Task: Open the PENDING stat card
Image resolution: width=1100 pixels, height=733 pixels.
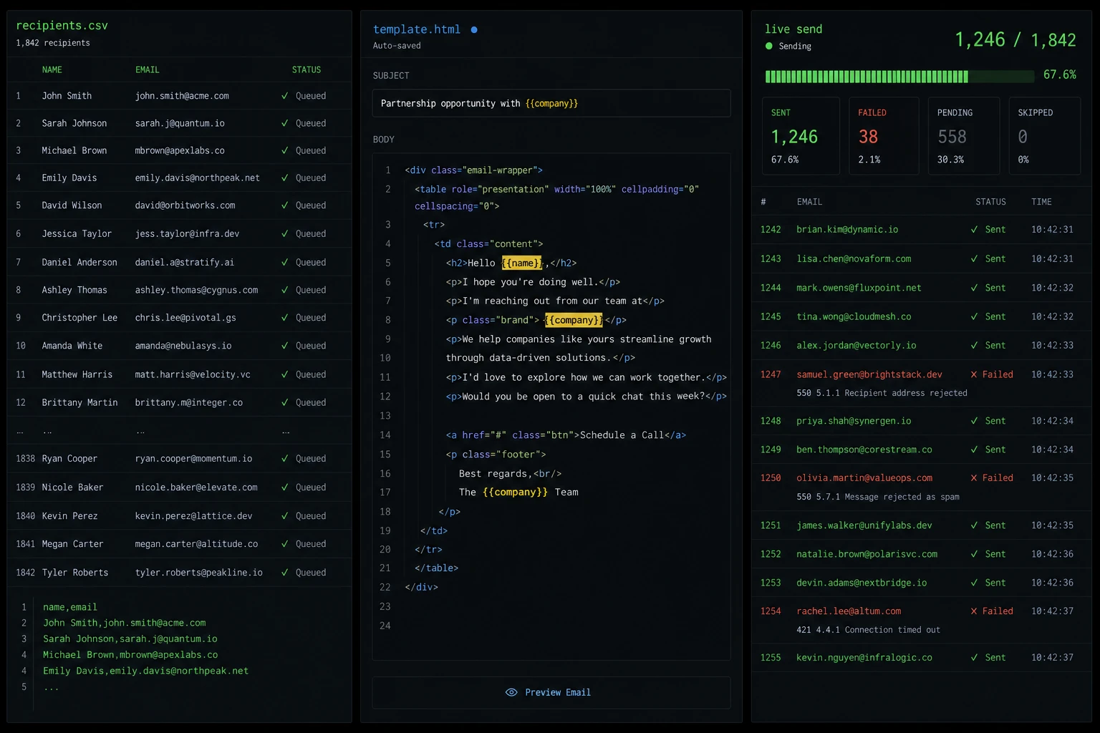Action: pos(963,136)
